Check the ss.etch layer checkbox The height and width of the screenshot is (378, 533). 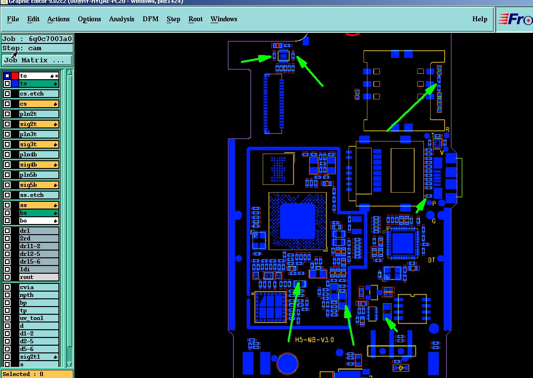[x=7, y=195]
